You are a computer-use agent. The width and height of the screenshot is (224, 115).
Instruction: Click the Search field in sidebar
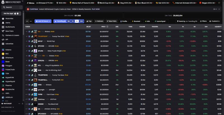[x=12, y=7]
